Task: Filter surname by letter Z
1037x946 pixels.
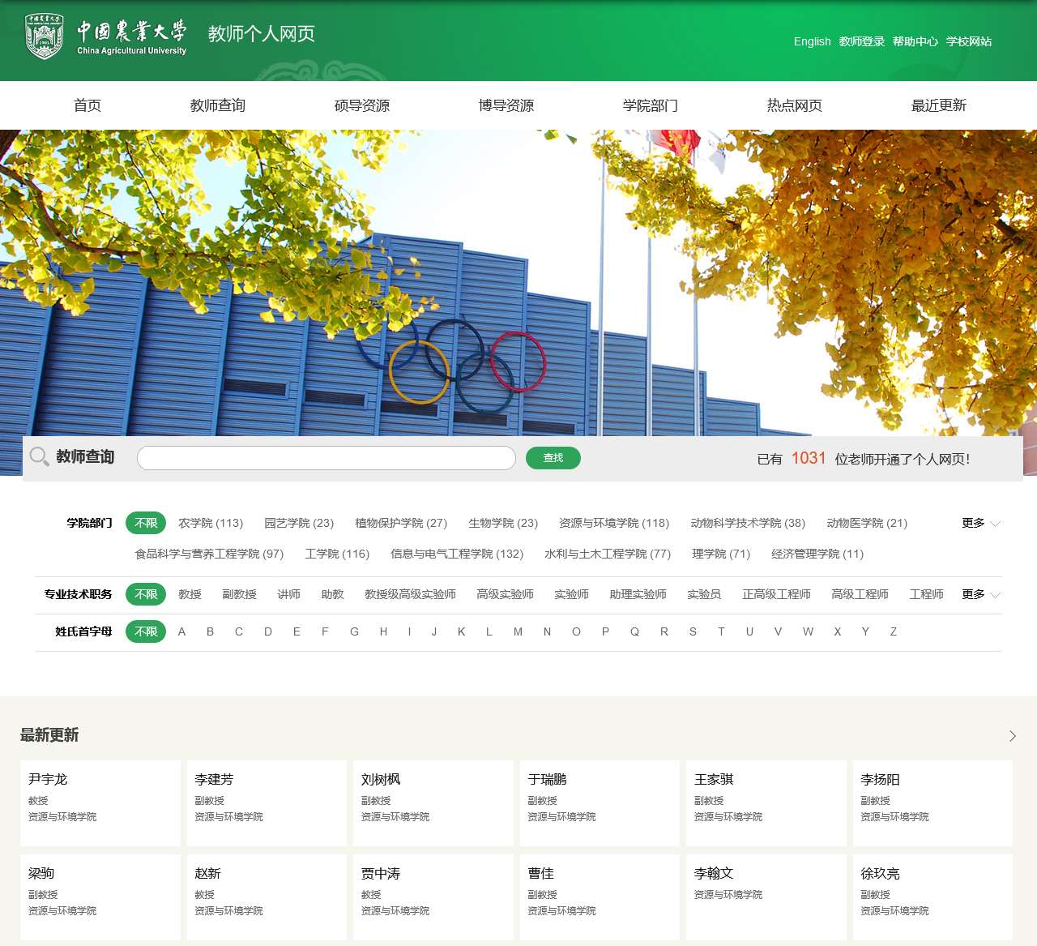Action: pyautogui.click(x=893, y=631)
